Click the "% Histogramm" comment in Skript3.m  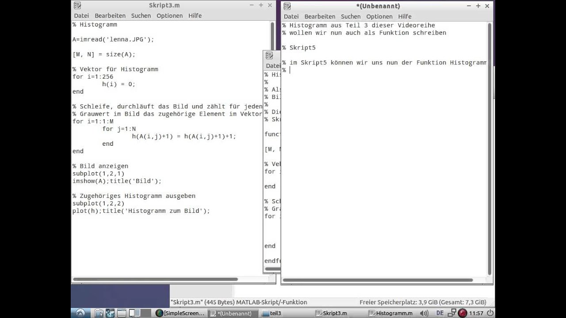(x=95, y=25)
